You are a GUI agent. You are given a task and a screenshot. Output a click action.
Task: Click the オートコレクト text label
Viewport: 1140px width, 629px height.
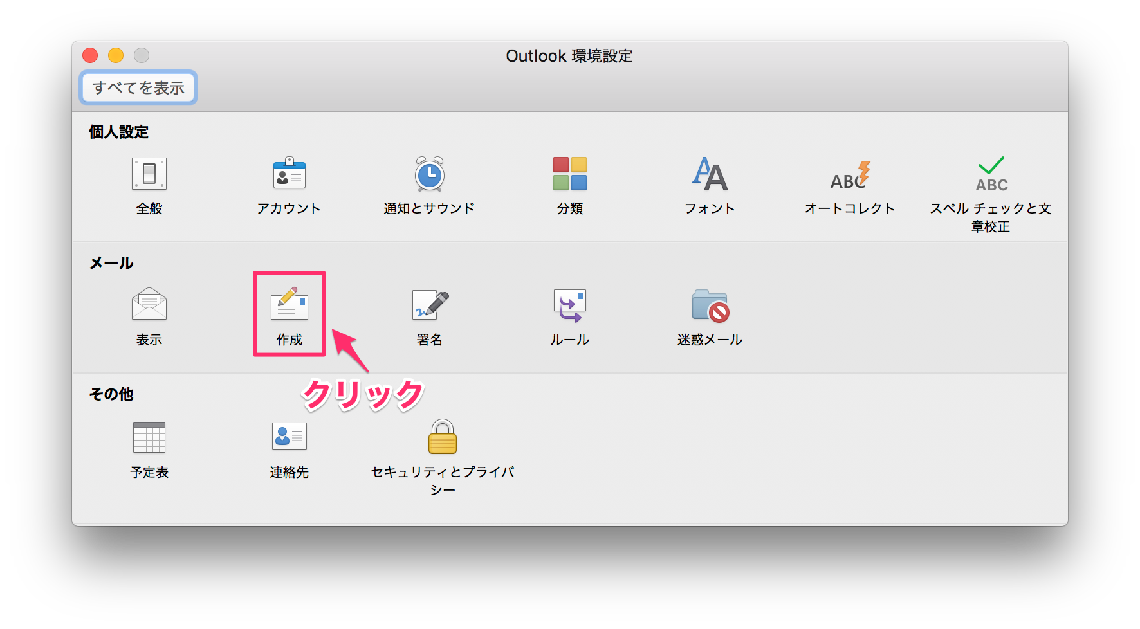point(850,208)
